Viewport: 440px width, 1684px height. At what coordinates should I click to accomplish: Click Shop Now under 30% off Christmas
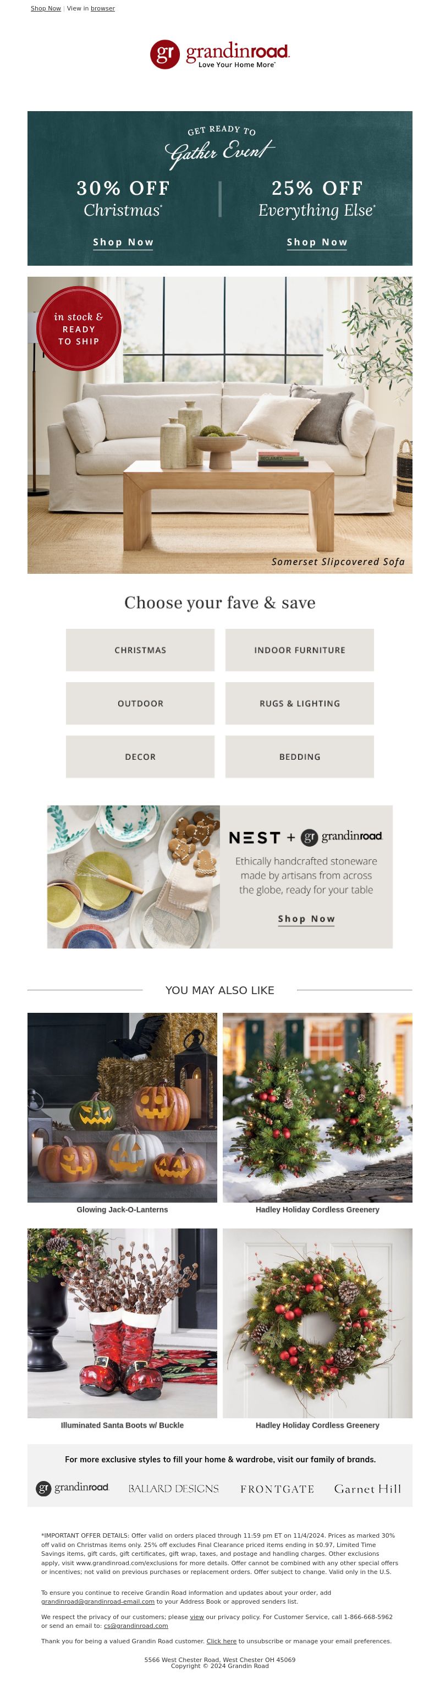pyautogui.click(x=123, y=242)
